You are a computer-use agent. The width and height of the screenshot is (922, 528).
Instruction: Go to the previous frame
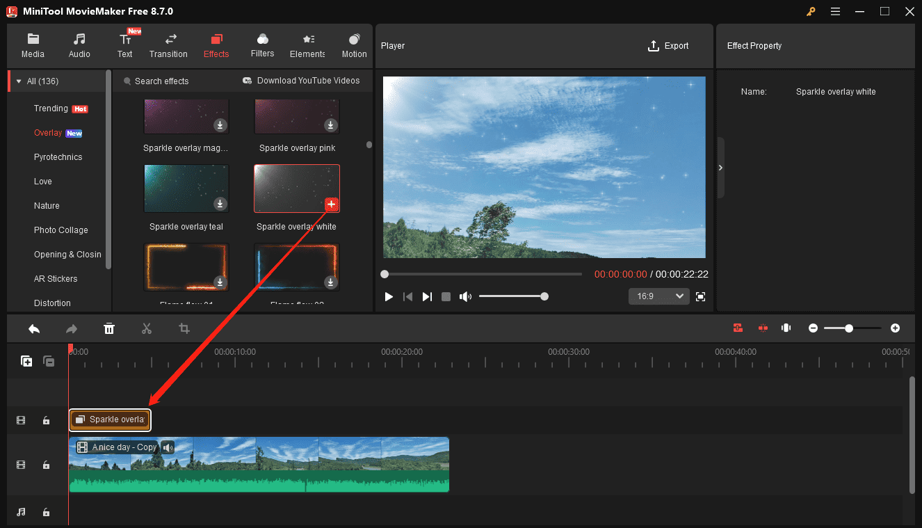coord(408,297)
